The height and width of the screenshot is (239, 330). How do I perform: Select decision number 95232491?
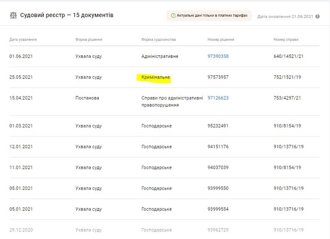[x=218, y=125]
